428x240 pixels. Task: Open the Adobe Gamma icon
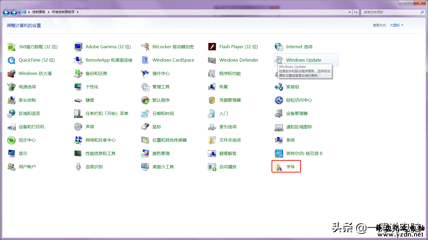tap(78, 47)
